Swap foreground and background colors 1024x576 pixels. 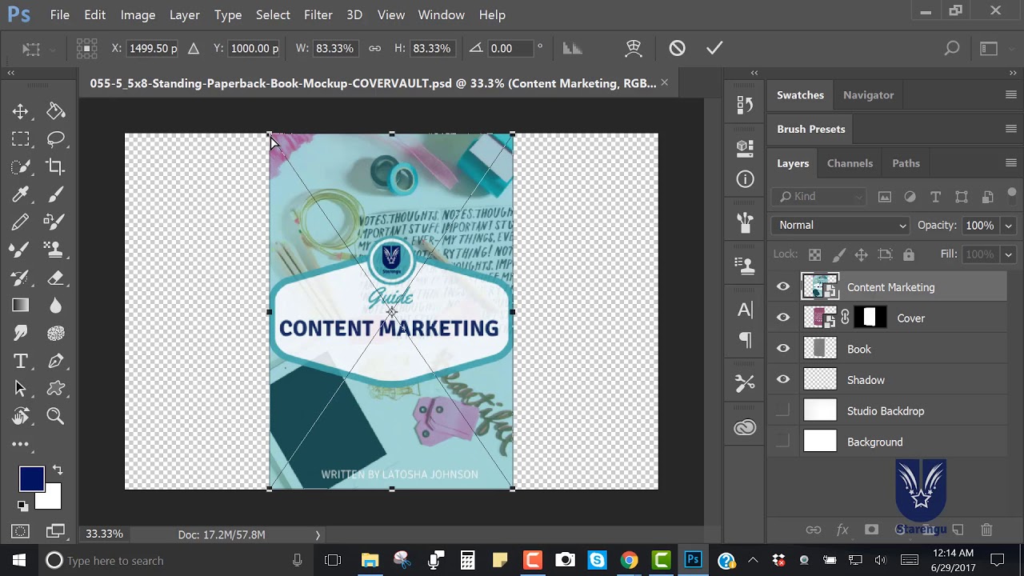pos(57,470)
